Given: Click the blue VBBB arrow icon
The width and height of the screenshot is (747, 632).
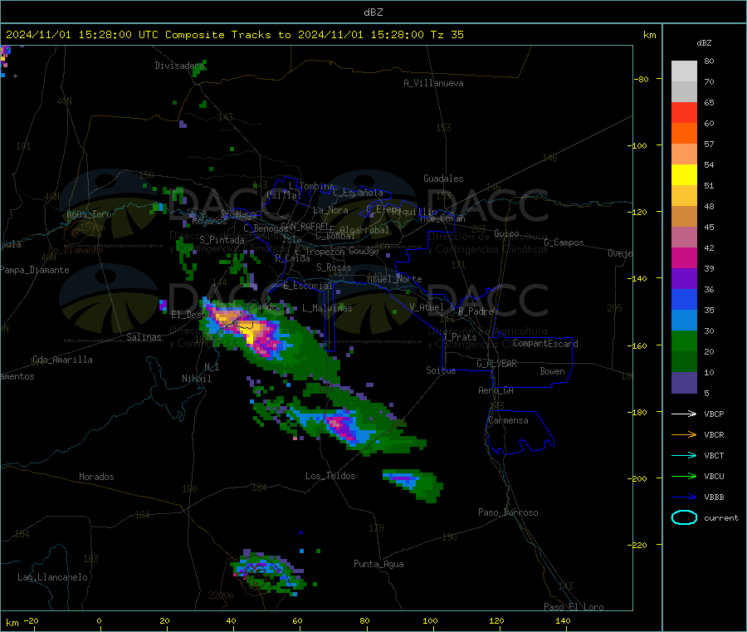Looking at the screenshot, I should pos(684,497).
